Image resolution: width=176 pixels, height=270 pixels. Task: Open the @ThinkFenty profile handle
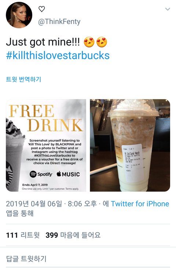coord(59,22)
